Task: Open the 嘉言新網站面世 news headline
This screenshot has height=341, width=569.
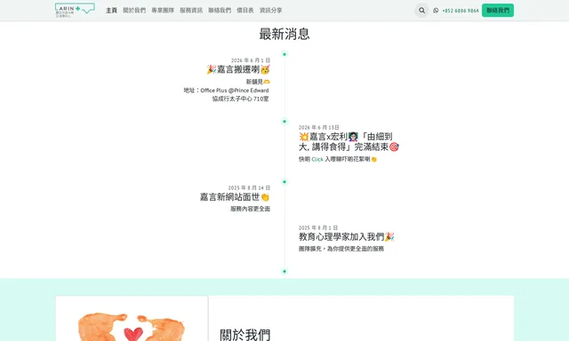Action: pyautogui.click(x=235, y=197)
